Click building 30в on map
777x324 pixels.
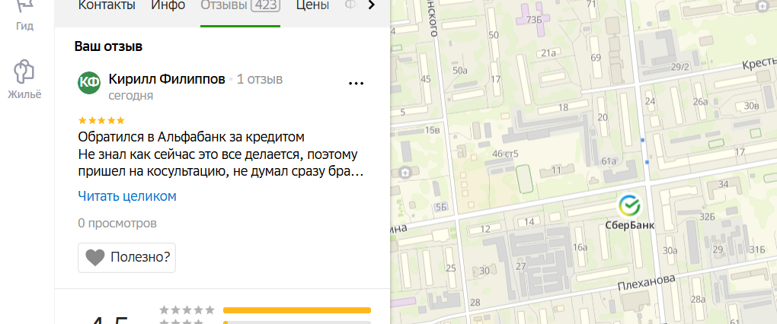point(751,106)
